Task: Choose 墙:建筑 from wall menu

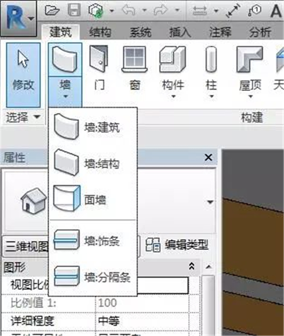Action: pyautogui.click(x=93, y=127)
